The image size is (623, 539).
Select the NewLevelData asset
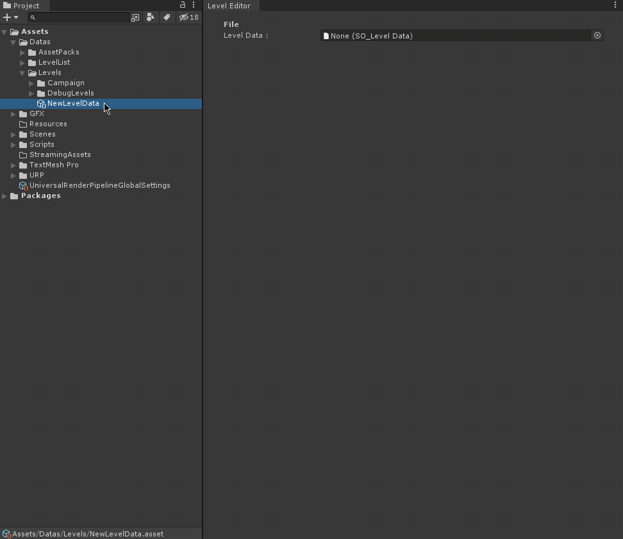[x=73, y=103]
